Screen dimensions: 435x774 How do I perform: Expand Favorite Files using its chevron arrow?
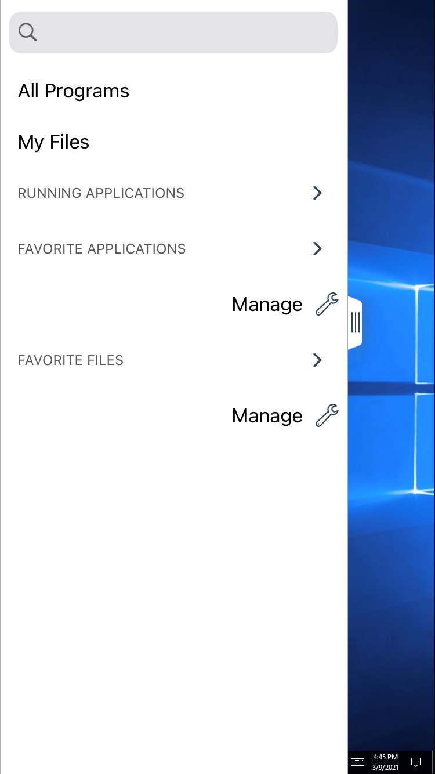317,360
